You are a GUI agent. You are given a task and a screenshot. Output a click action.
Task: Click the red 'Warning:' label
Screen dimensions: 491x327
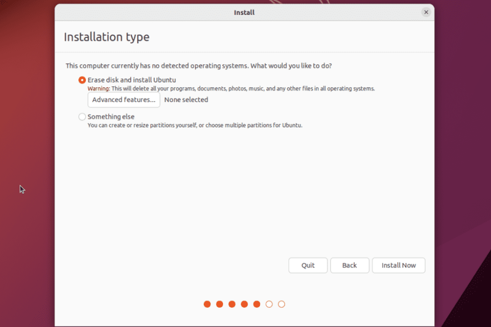point(99,89)
